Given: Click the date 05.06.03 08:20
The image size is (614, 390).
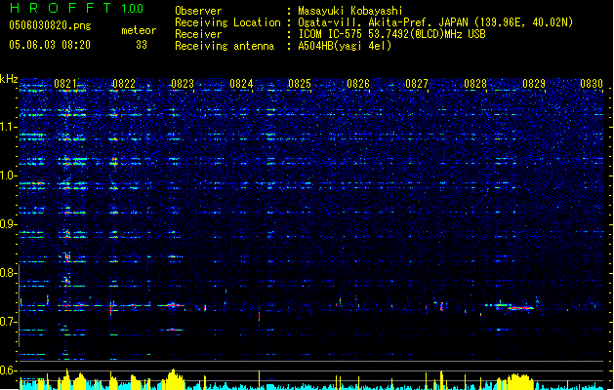Looking at the screenshot, I should point(50,45).
